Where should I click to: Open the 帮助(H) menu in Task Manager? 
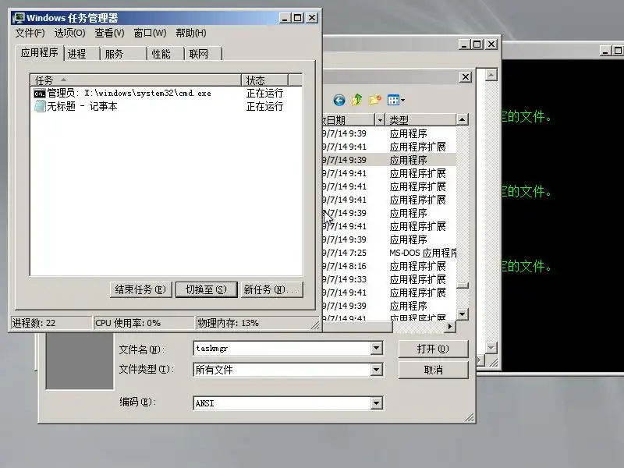[x=191, y=33]
